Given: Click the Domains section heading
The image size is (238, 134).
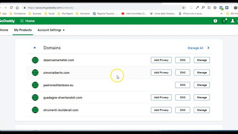Looking at the screenshot, I should [x=52, y=48].
